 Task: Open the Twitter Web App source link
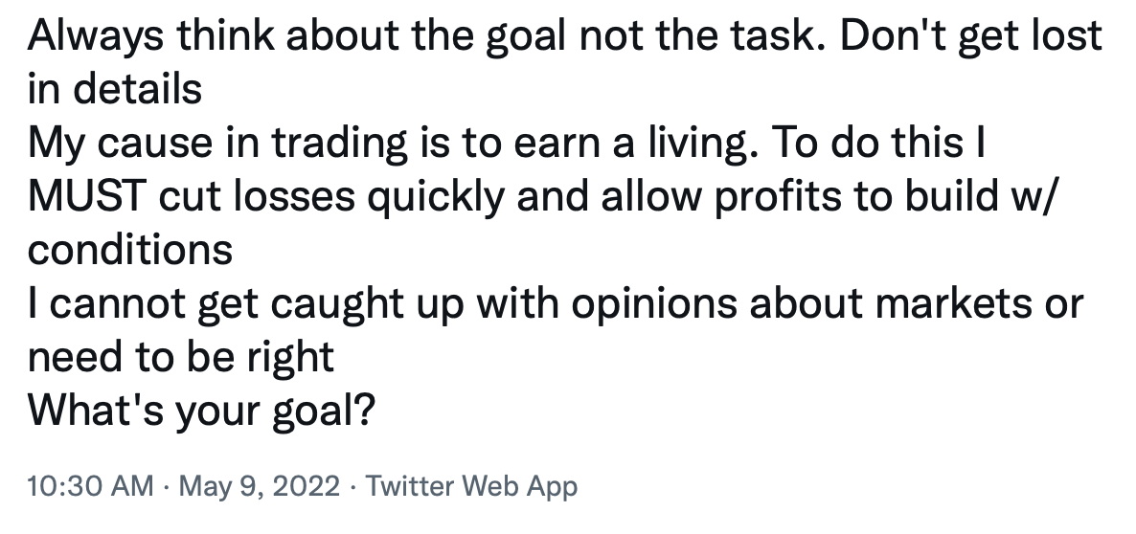click(x=471, y=486)
